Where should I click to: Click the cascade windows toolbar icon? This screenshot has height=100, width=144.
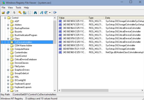point(8,12)
